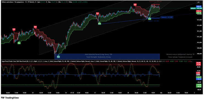Image resolution: width=204 pixels, height=101 pixels.
Task: Click the 26 date label on time axis
Action: pyautogui.click(x=66, y=93)
